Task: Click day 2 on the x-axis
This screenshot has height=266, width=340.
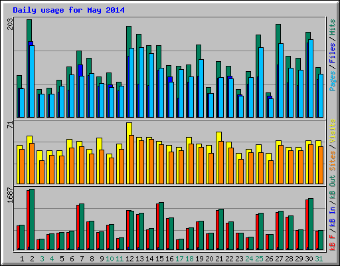Action: pos(32,259)
